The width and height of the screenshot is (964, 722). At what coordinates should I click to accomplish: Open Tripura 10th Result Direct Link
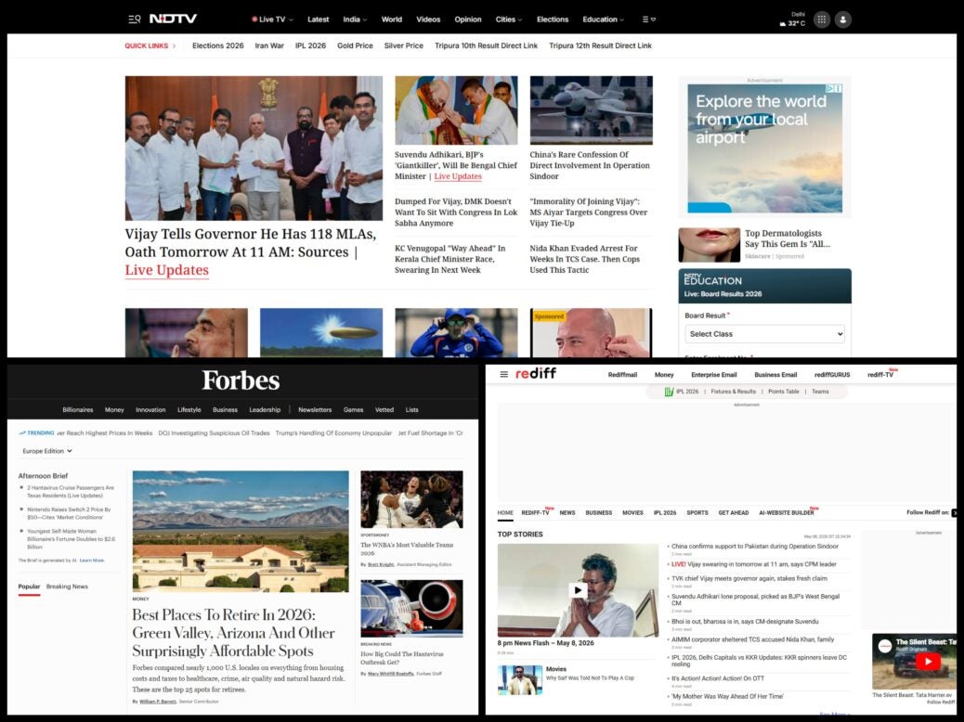pyautogui.click(x=486, y=46)
